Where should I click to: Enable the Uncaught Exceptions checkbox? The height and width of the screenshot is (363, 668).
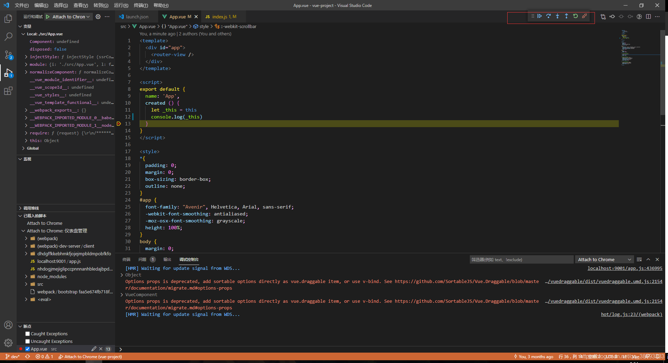pyautogui.click(x=27, y=341)
